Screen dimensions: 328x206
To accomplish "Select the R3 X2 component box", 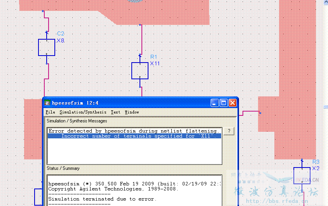I will click(x=302, y=176).
